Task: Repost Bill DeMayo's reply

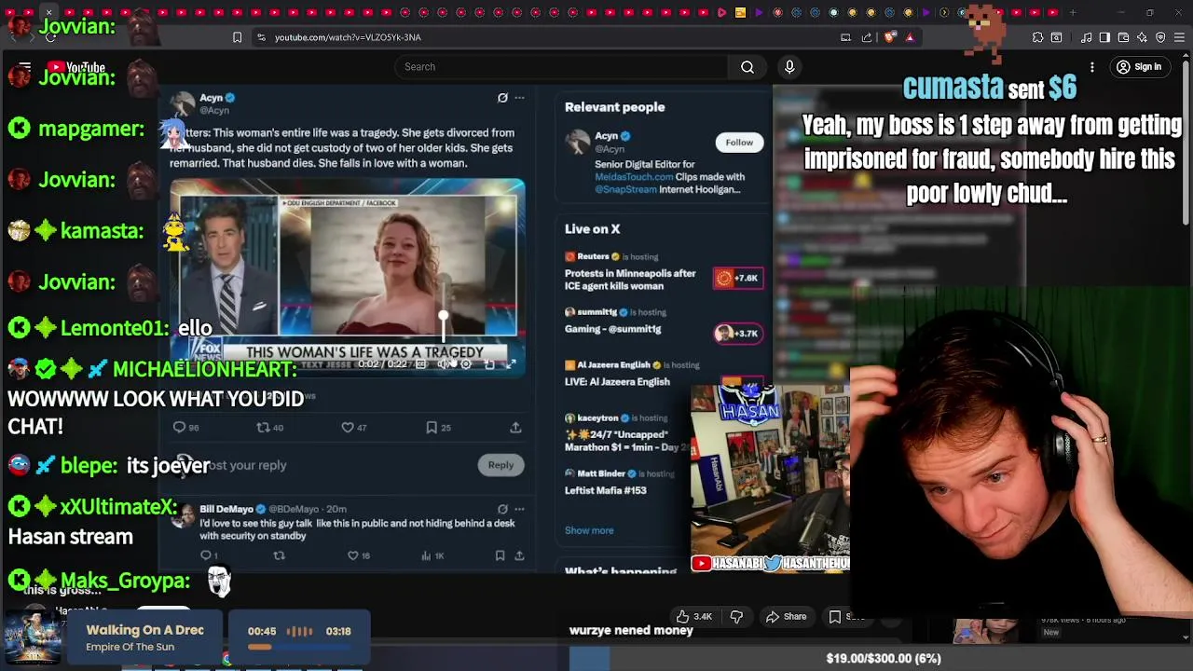Action: 279,555
